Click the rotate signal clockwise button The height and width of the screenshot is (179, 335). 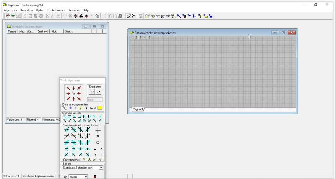coord(98,92)
